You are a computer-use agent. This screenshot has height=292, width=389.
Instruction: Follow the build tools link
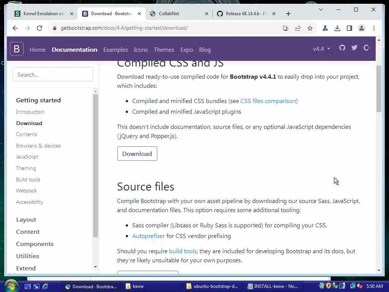click(183, 251)
